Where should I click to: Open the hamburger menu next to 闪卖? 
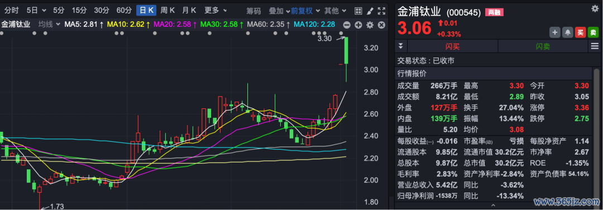595,46
